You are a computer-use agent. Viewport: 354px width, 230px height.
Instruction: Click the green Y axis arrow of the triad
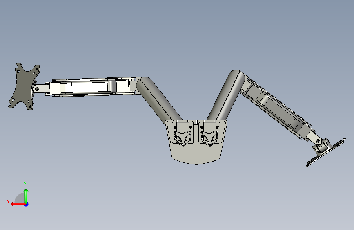coord(26,196)
